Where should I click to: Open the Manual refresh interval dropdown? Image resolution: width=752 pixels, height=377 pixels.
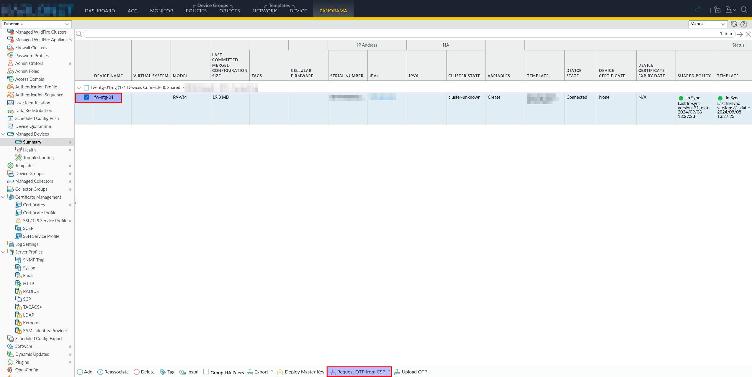pyautogui.click(x=708, y=24)
